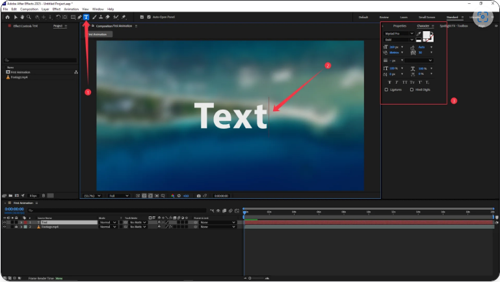This screenshot has width=500, height=282.
Task: Click the Faux Italic text style icon
Action: click(397, 83)
